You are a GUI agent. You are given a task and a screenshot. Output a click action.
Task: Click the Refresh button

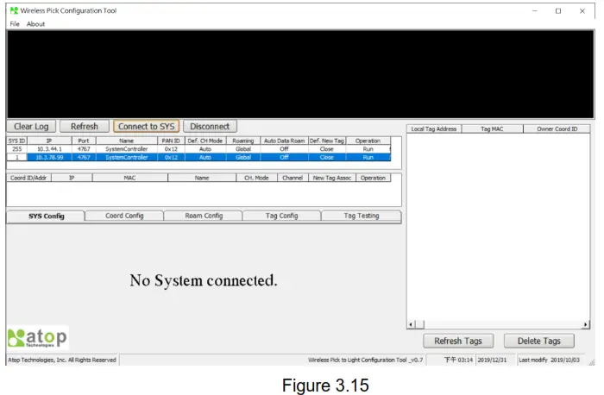pos(85,126)
